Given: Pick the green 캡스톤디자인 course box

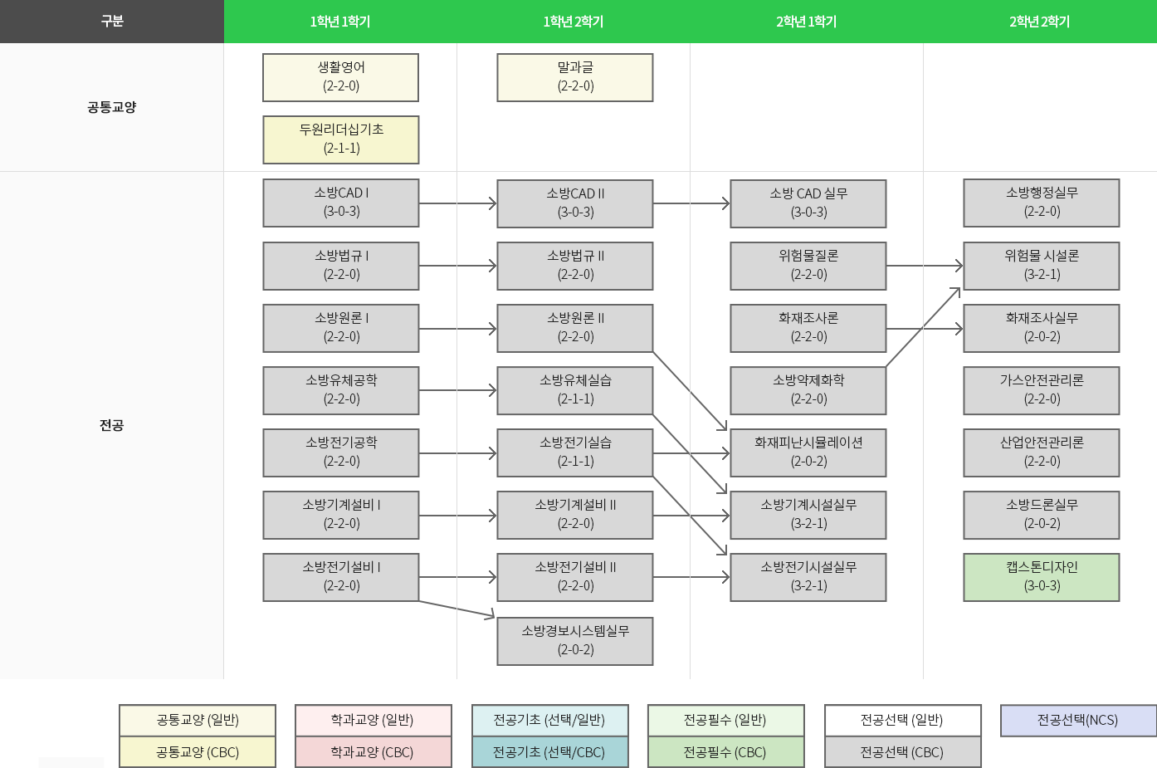Looking at the screenshot, I should [x=1042, y=577].
